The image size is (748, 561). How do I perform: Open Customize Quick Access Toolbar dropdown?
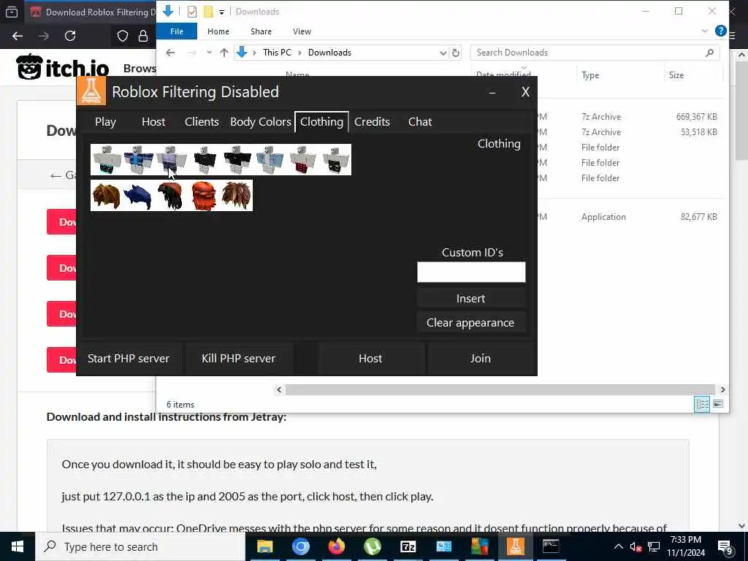coord(222,12)
